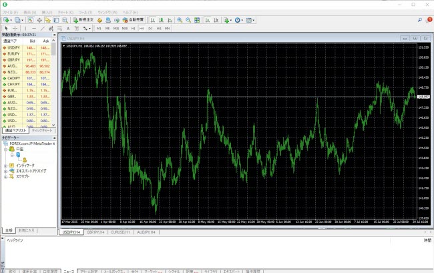
Task: Open the Data Window toolbar icon
Action: 39,20
